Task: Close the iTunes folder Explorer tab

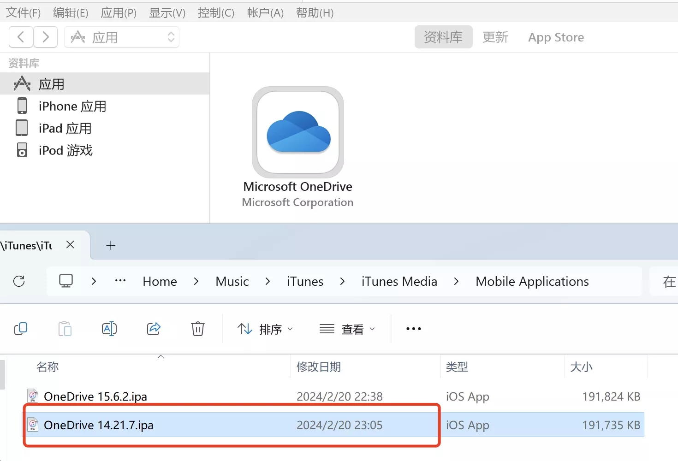Action: point(70,245)
